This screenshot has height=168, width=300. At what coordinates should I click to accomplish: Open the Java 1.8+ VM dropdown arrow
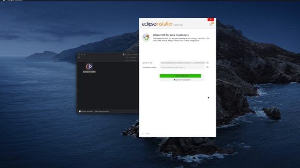pos(203,63)
